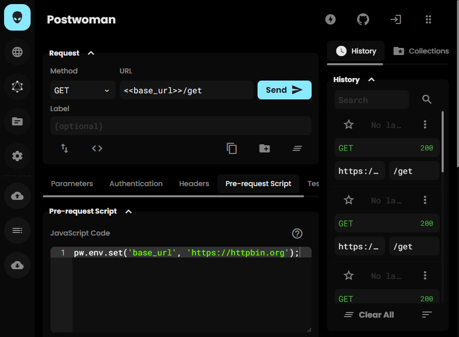459x337 pixels.
Task: Click the History panel vertical scrollbar
Action: tap(443, 142)
